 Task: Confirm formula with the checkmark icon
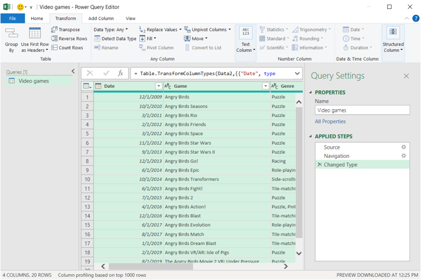click(106, 73)
